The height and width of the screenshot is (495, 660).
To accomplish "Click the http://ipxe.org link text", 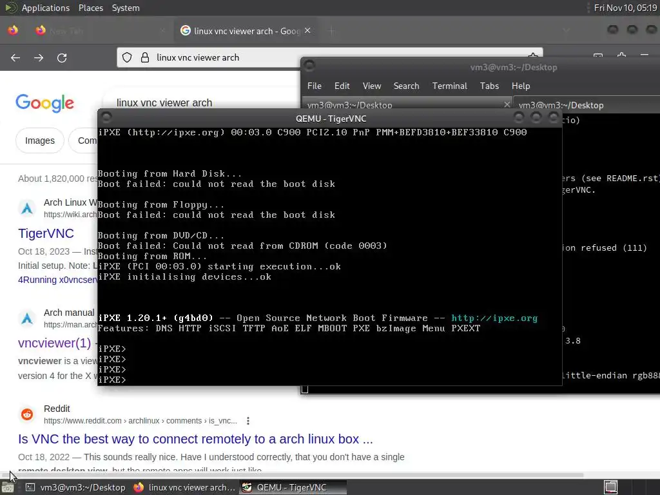I will click(x=494, y=318).
